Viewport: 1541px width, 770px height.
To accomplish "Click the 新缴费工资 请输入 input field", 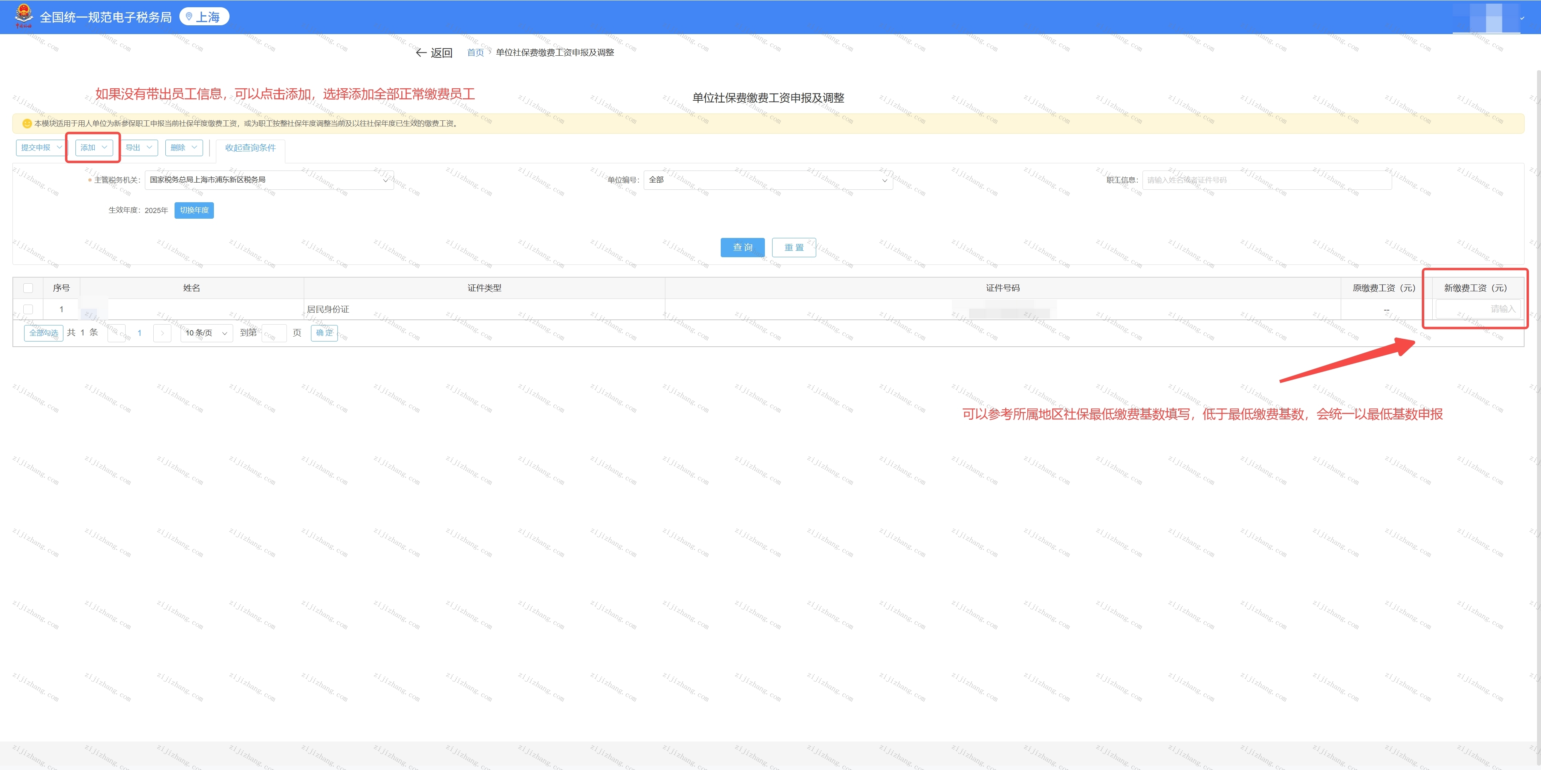I will [x=1478, y=309].
